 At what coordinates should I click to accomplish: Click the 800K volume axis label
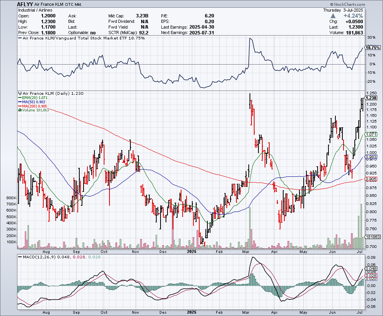point(12,198)
